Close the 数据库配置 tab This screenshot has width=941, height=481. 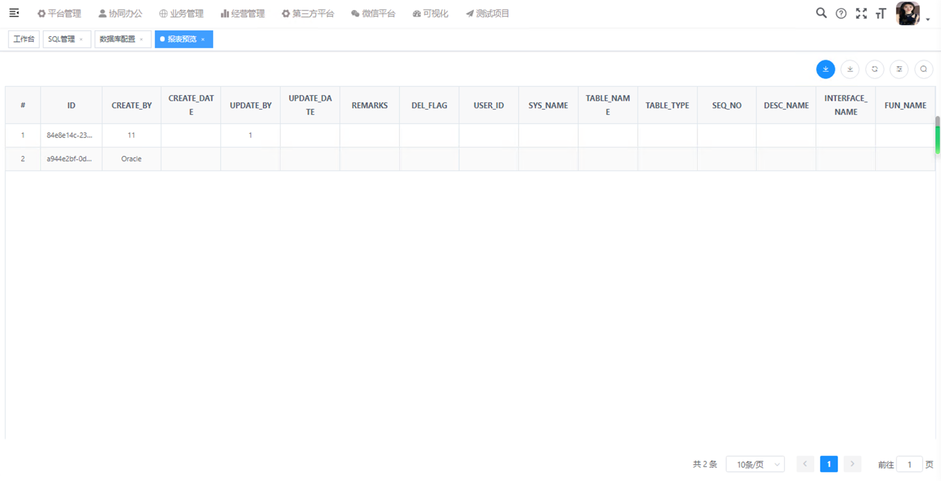click(x=141, y=40)
